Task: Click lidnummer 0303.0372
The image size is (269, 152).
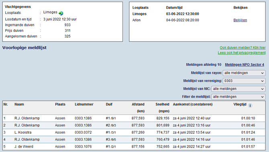Action: click(x=83, y=132)
